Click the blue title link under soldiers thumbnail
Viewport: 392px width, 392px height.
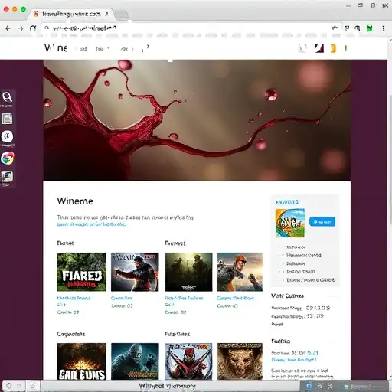point(184,298)
